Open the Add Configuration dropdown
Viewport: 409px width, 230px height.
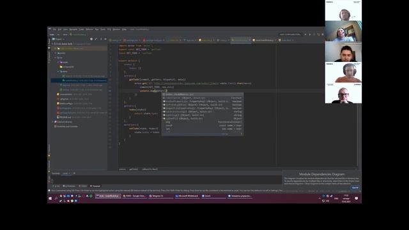tap(289, 34)
